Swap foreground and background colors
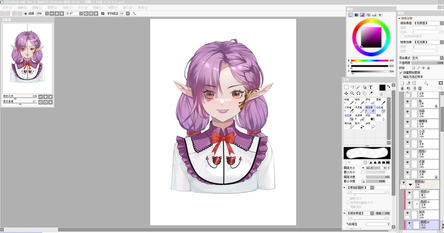The image size is (444, 233). click(x=389, y=86)
